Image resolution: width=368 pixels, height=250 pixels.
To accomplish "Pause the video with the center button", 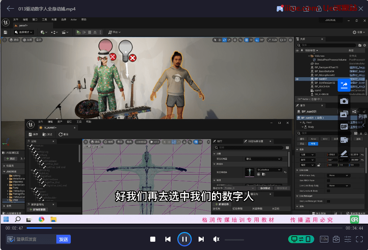I will point(184,239).
